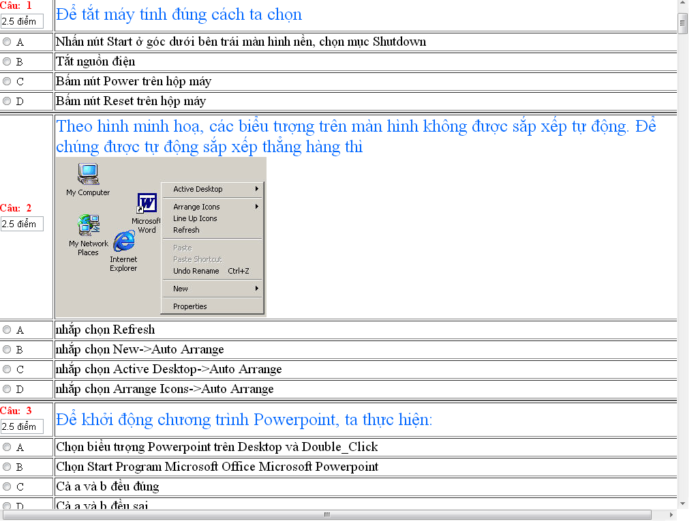Click the answer text 'Tắt nguồn điện'
This screenshot has height=524, width=698.
click(x=95, y=61)
